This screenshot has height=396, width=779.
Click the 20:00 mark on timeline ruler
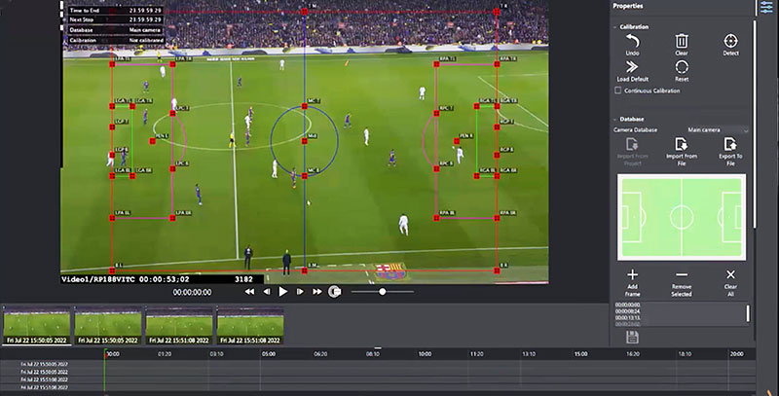click(737, 354)
